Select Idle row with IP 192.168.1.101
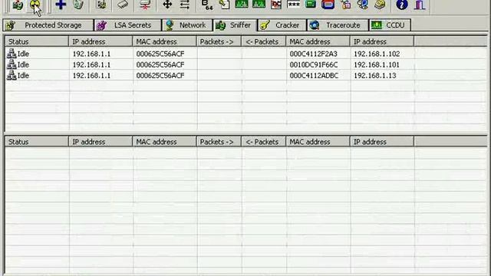This screenshot has height=276, width=491. pos(245,64)
